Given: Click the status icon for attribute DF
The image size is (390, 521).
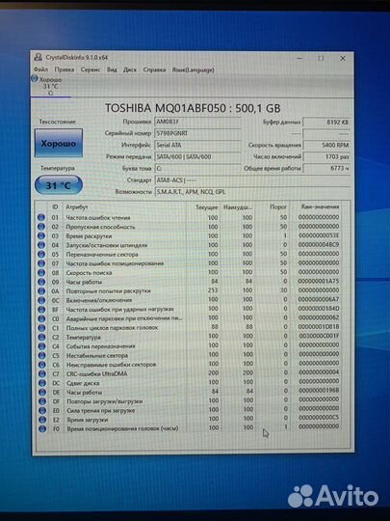Looking at the screenshot, I should [42, 401].
